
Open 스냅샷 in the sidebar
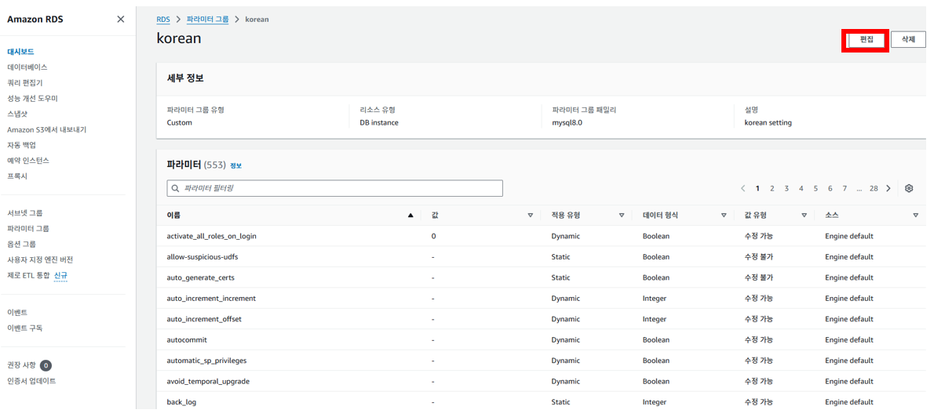(x=17, y=114)
